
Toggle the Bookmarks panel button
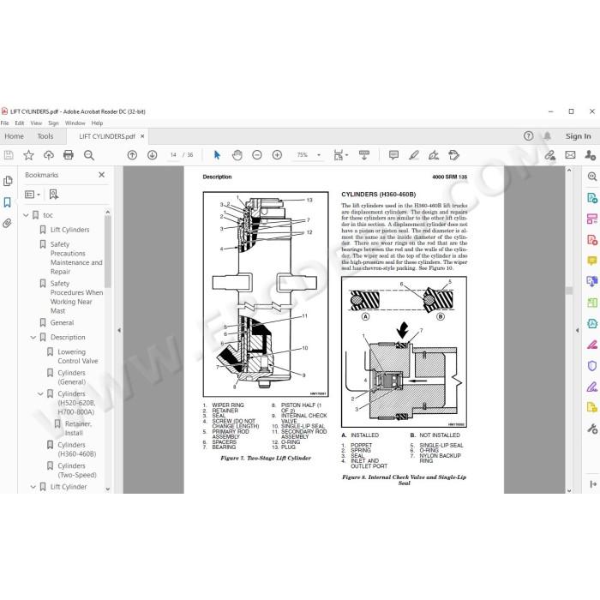pos(7,202)
